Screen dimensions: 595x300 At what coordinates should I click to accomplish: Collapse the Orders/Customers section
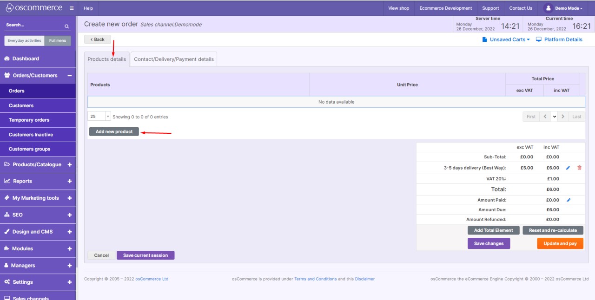pyautogui.click(x=70, y=75)
